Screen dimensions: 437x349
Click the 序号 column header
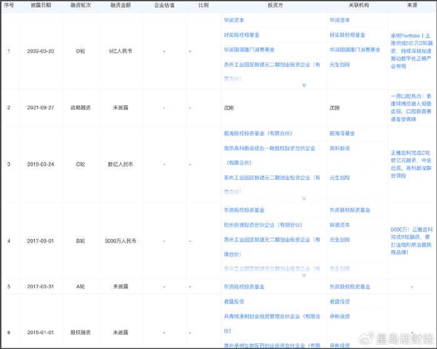click(9, 5)
